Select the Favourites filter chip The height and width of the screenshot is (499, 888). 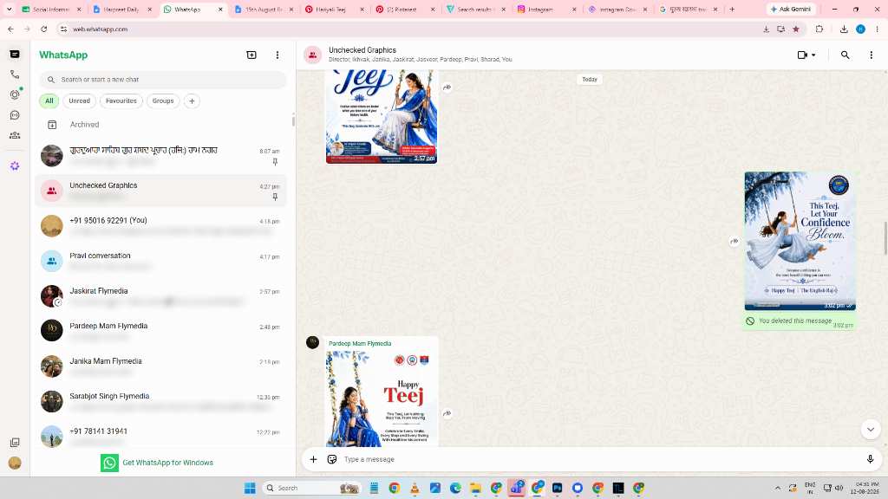tap(121, 100)
